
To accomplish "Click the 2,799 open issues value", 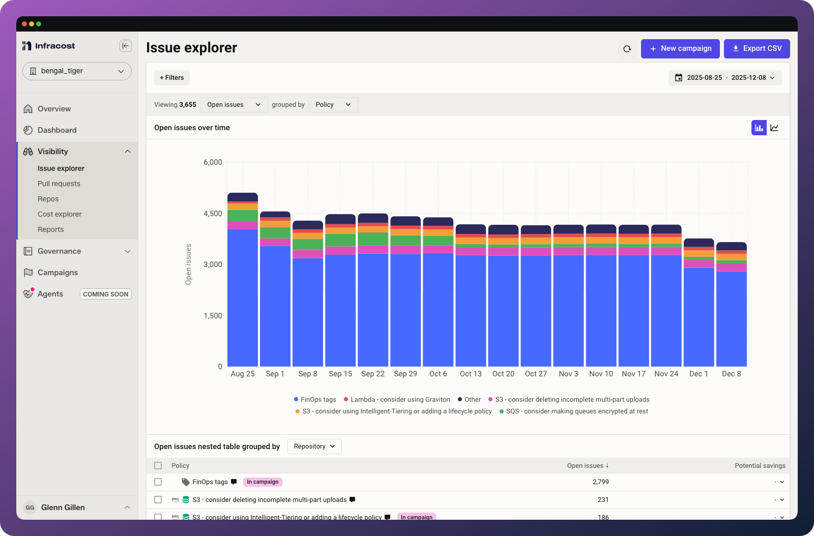I will tap(601, 482).
